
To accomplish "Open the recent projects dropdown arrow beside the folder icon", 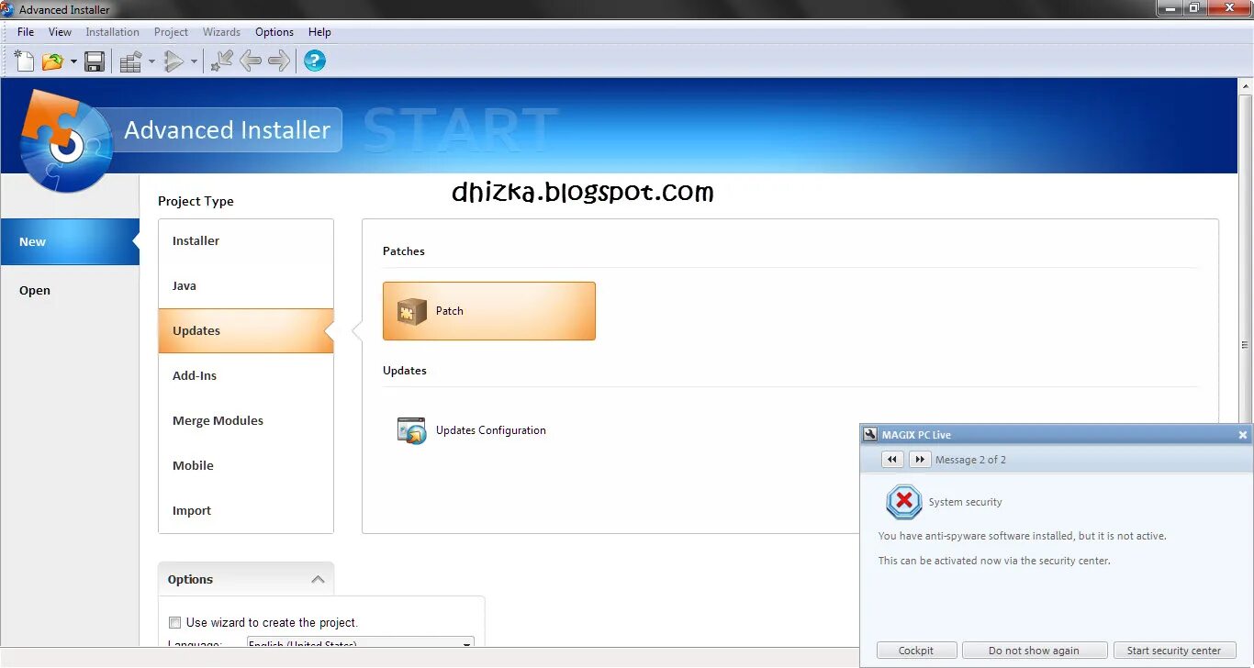I will tap(73, 62).
